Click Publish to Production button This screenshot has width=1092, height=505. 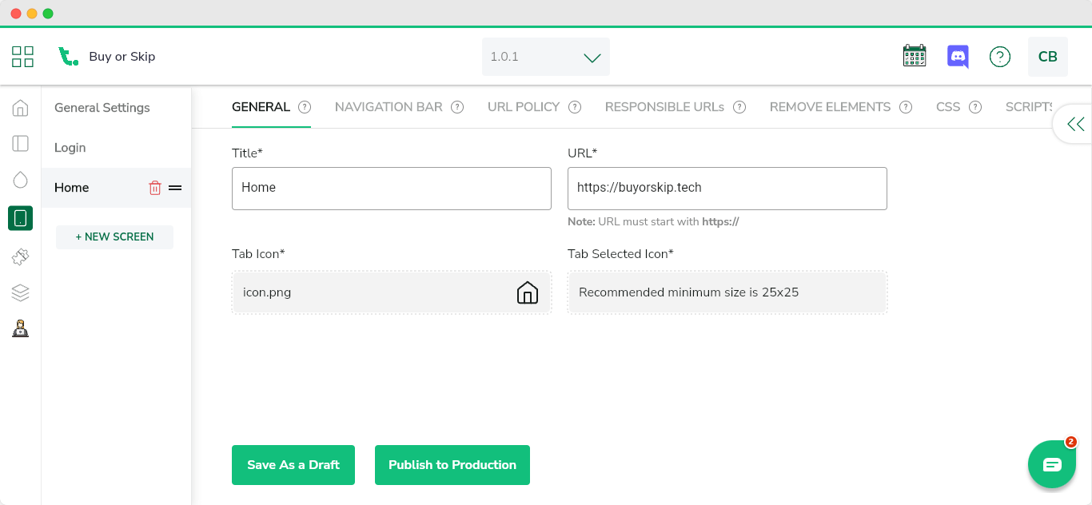[452, 465]
